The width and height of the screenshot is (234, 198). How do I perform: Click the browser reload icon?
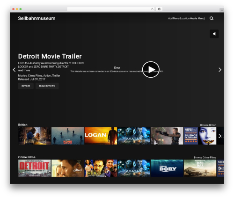(x=152, y=9)
